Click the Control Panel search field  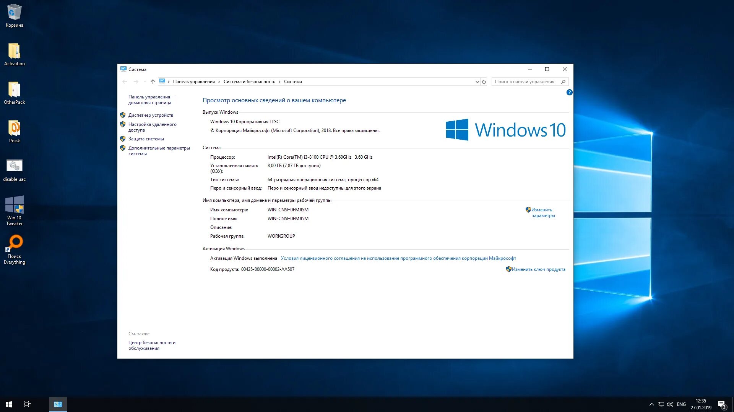tap(526, 82)
